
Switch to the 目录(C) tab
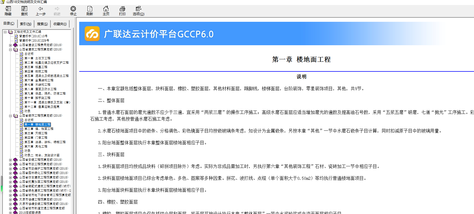coord(9,23)
